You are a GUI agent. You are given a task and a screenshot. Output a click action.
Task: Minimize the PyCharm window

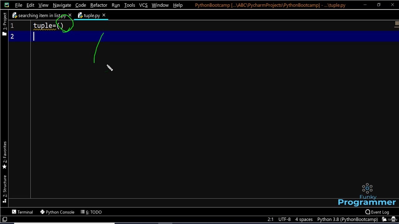(x=365, y=5)
